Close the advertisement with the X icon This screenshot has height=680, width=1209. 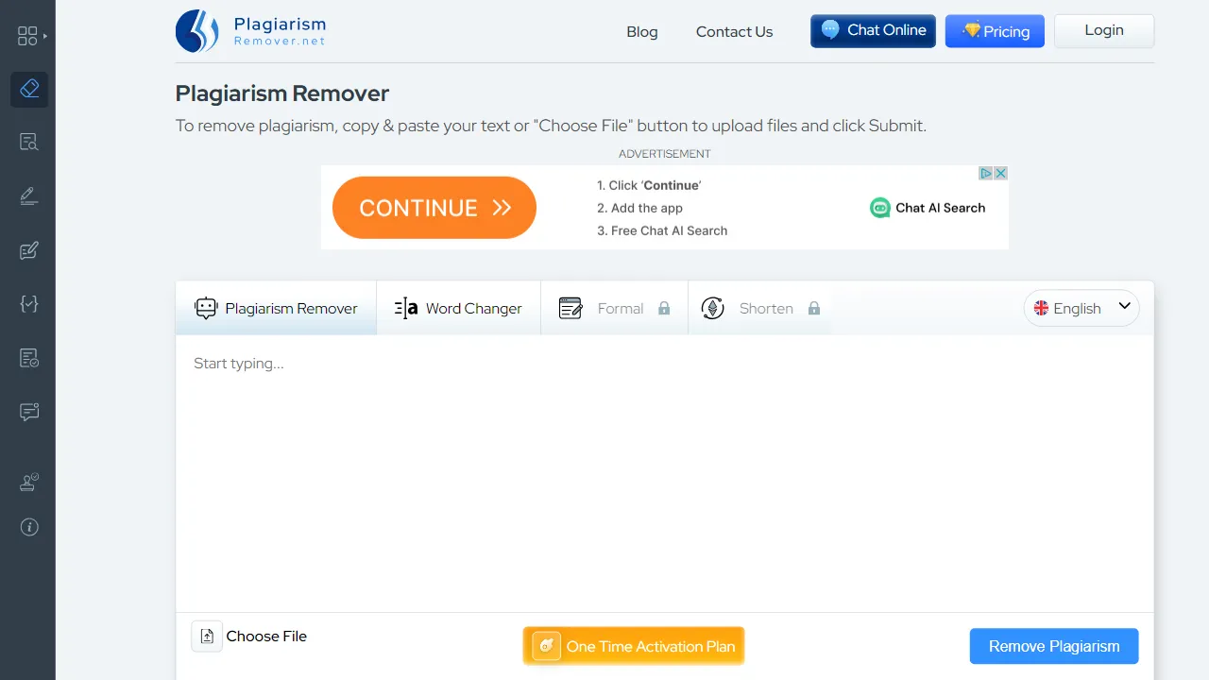1000,173
